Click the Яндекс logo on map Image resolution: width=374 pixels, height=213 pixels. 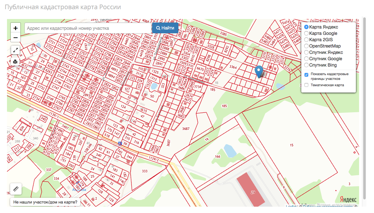tap(348, 199)
